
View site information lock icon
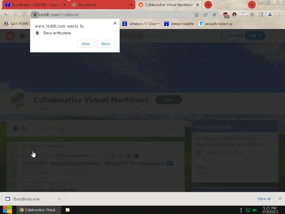[35, 14]
